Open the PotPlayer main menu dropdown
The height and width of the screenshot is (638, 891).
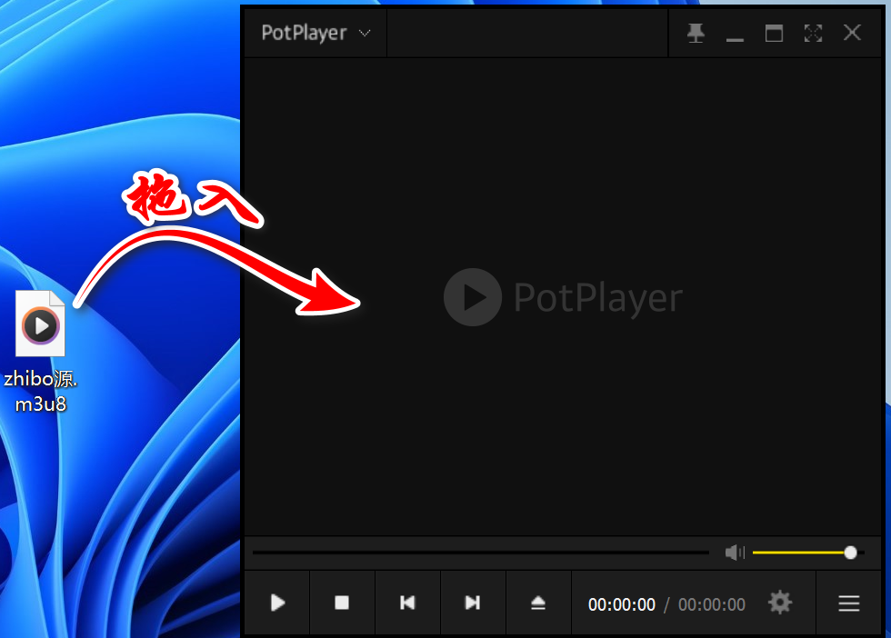click(315, 33)
